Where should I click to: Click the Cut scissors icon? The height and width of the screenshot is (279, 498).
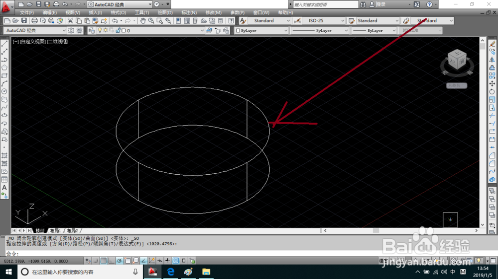[x=70, y=20]
